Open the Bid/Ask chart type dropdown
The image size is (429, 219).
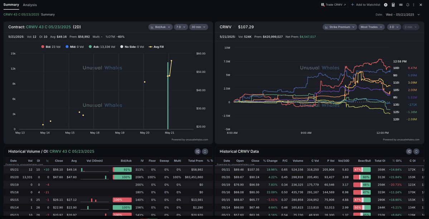pyautogui.click(x=161, y=27)
